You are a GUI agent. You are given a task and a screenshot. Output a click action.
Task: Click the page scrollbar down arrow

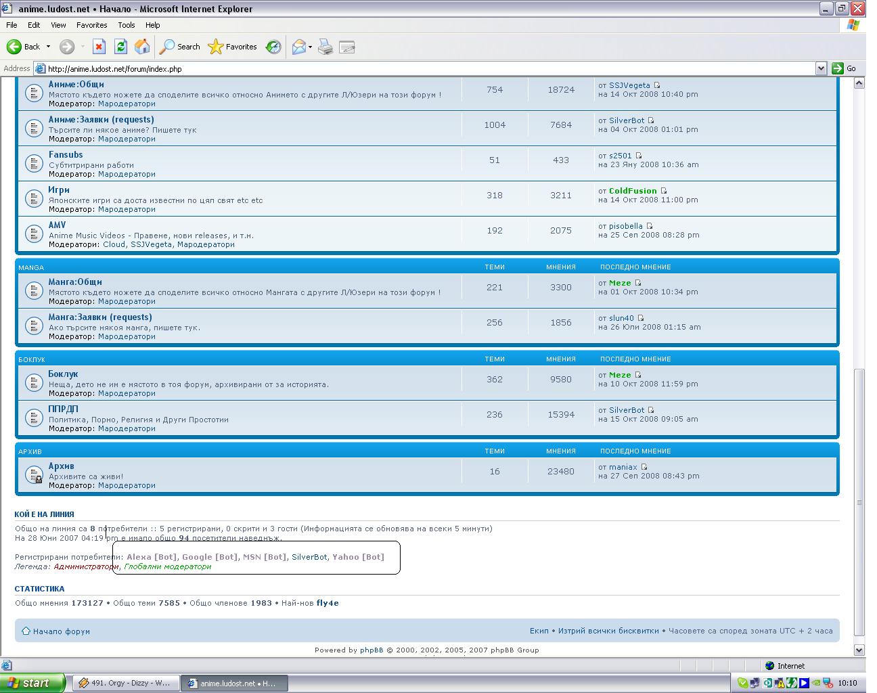click(859, 650)
